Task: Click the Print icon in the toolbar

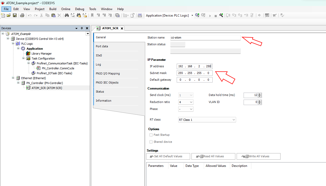Action: coord(22,16)
